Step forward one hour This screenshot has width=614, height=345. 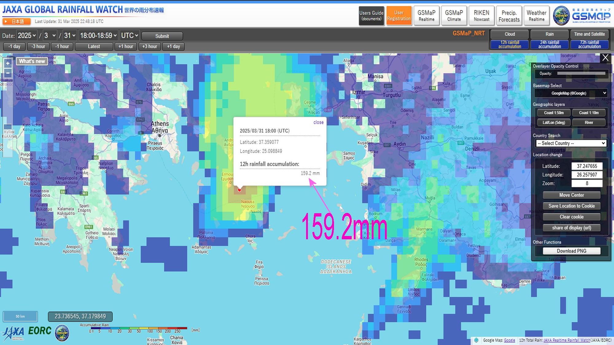tap(126, 47)
